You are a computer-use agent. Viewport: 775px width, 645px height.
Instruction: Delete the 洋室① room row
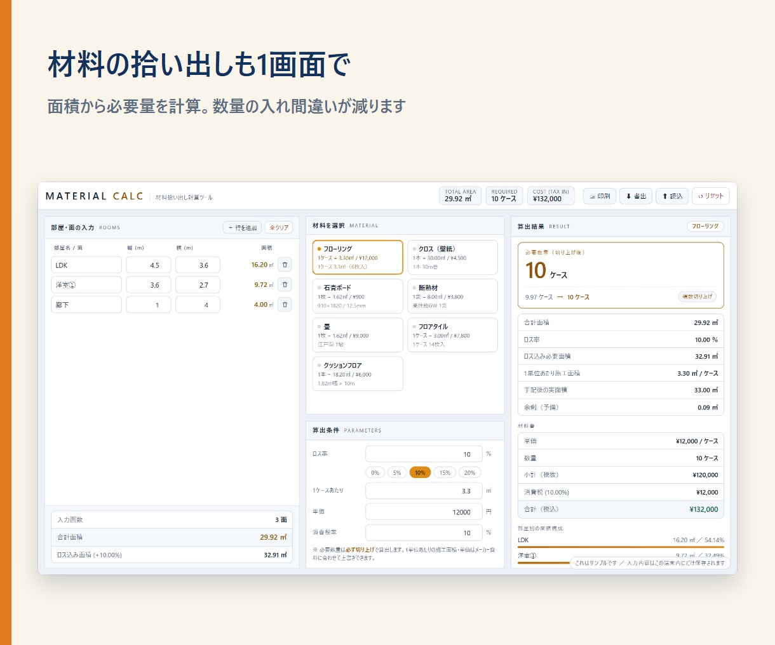point(285,284)
